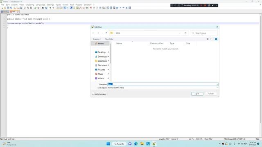Click the Find binoculars toolbar icon

pyautogui.click(x=43, y=8)
